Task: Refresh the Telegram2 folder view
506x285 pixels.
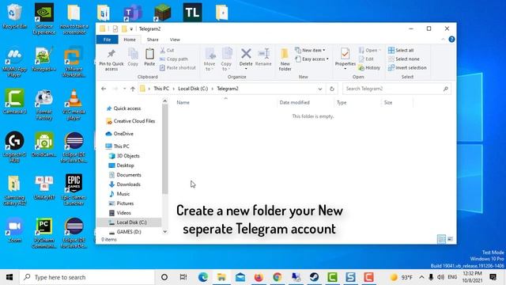Action: click(332, 89)
